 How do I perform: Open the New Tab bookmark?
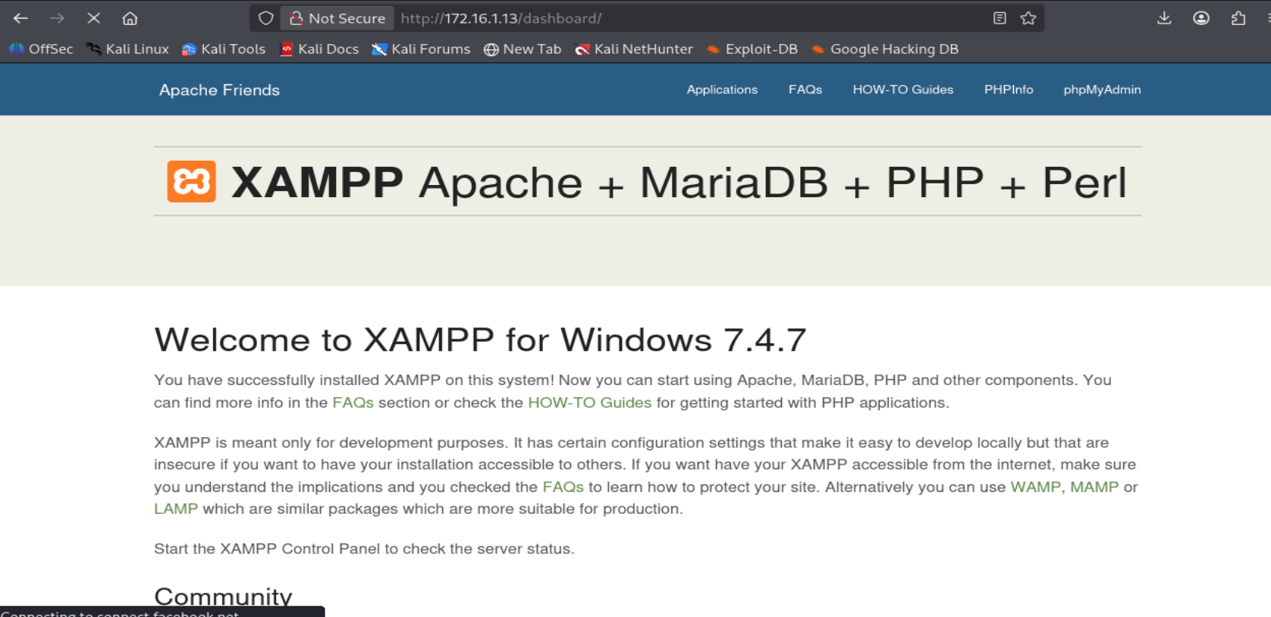(523, 49)
